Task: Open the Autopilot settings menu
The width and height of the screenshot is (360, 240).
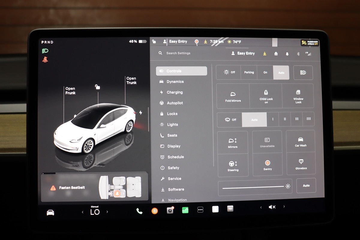Action: tap(175, 103)
